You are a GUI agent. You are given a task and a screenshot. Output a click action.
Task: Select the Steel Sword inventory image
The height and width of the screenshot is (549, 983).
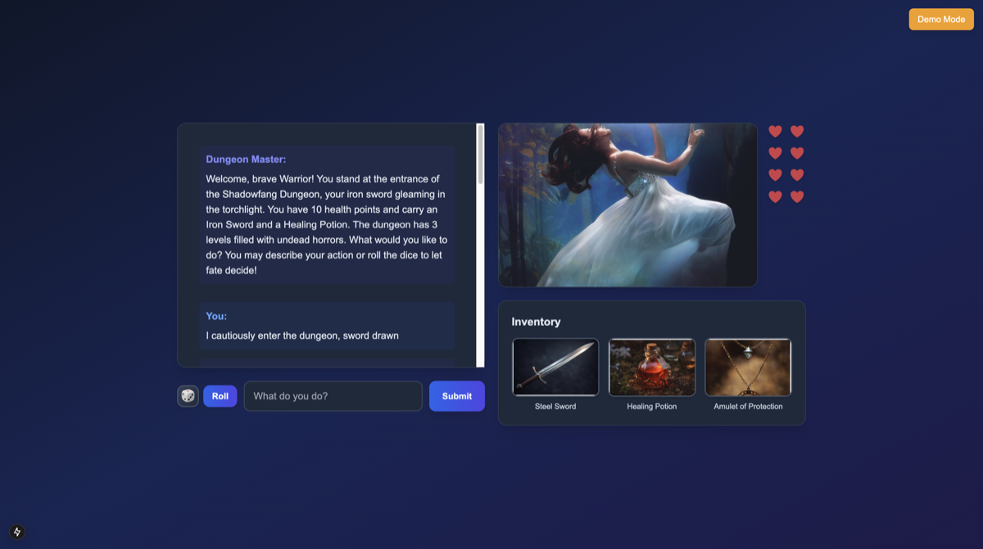click(x=555, y=367)
